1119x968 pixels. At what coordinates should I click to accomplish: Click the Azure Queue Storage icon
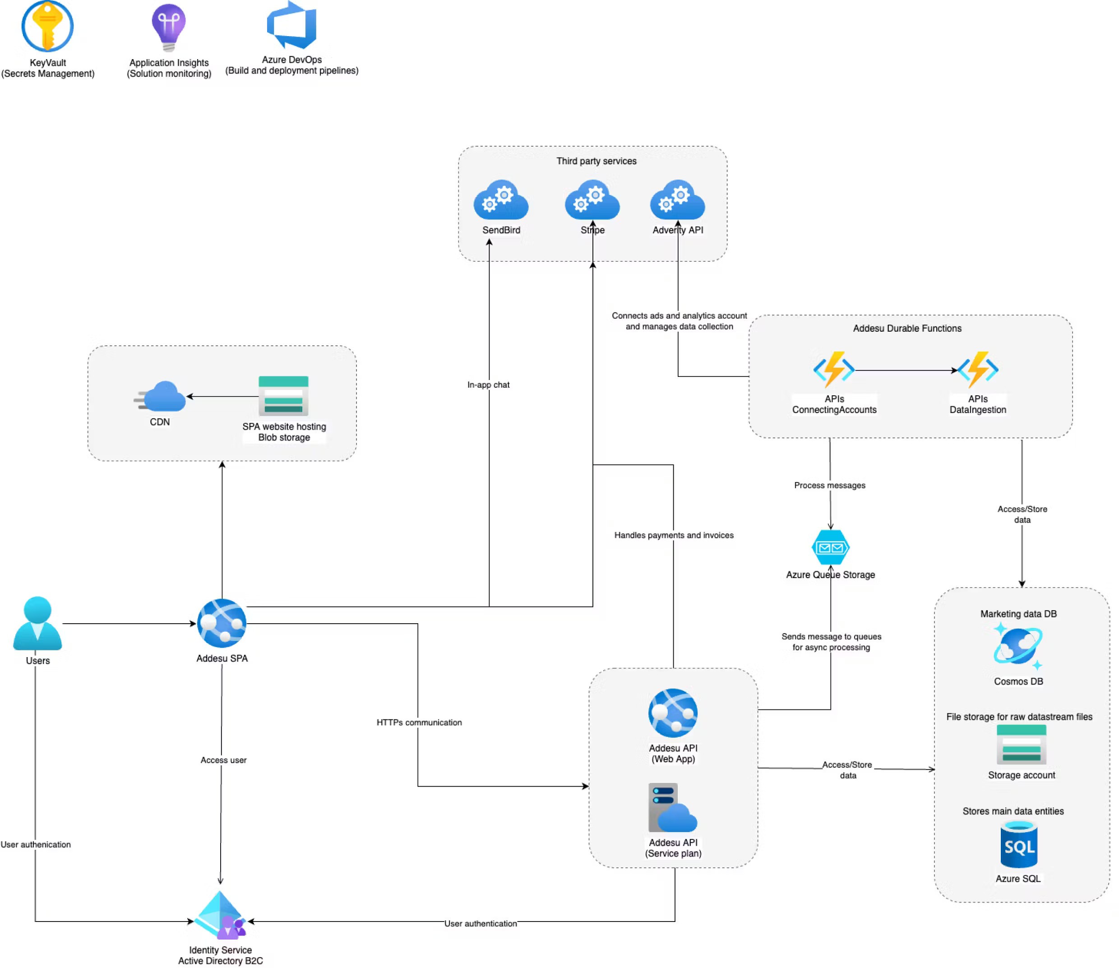pyautogui.click(x=830, y=547)
